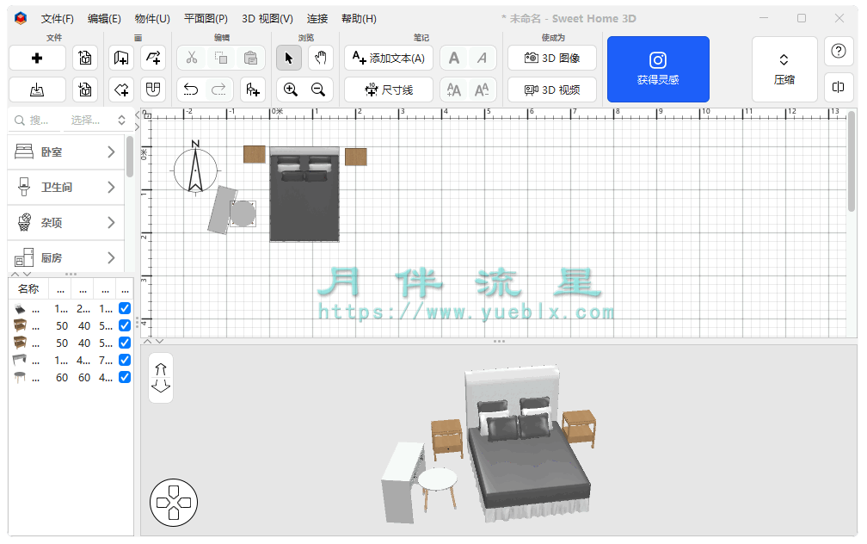Expand the 卧室 furniture category
Image resolution: width=867 pixels, height=544 pixels.
pyautogui.click(x=65, y=151)
